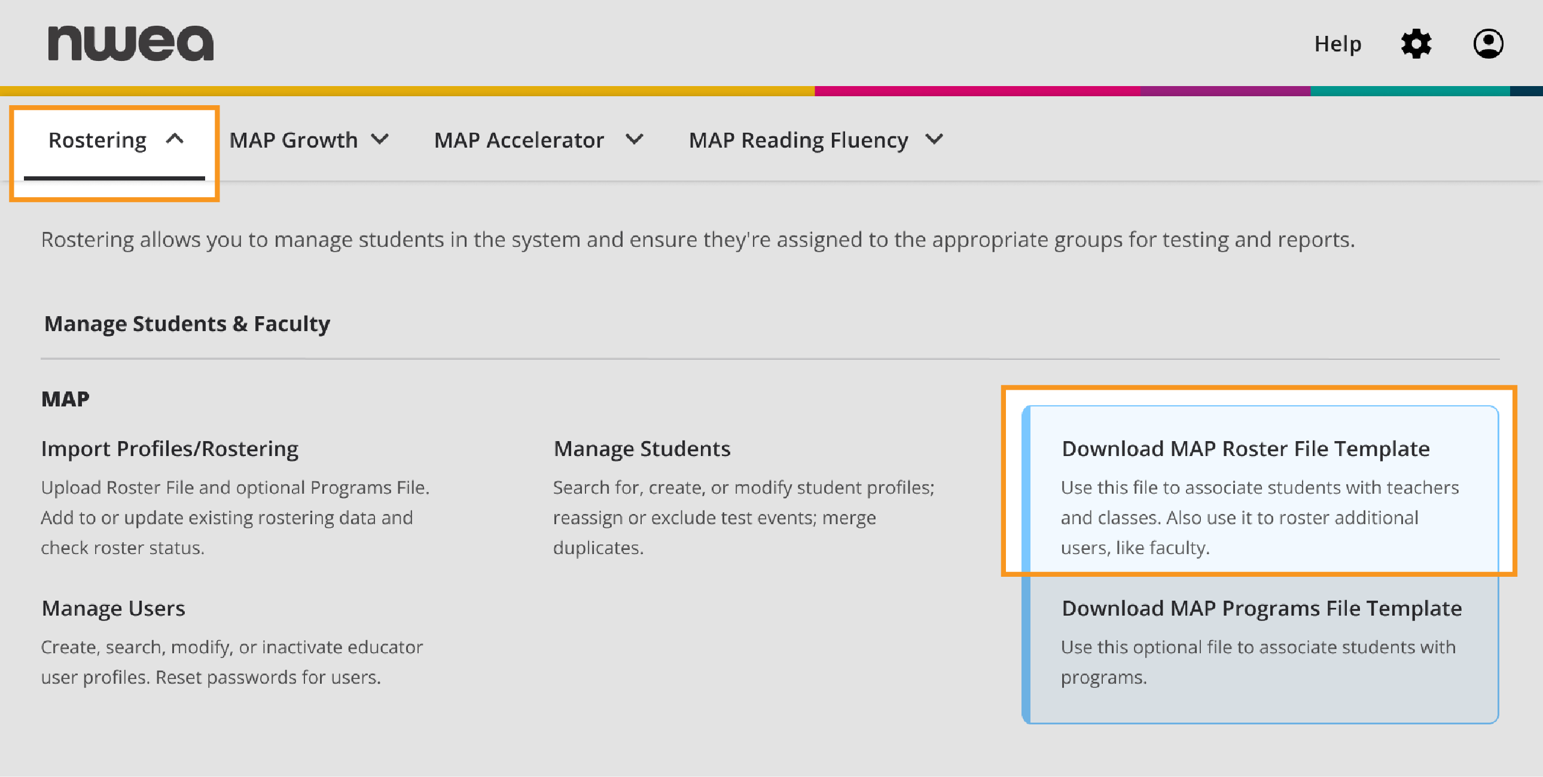Download MAP Programs File Template
Screen dimensions: 1543x777
tap(1261, 608)
